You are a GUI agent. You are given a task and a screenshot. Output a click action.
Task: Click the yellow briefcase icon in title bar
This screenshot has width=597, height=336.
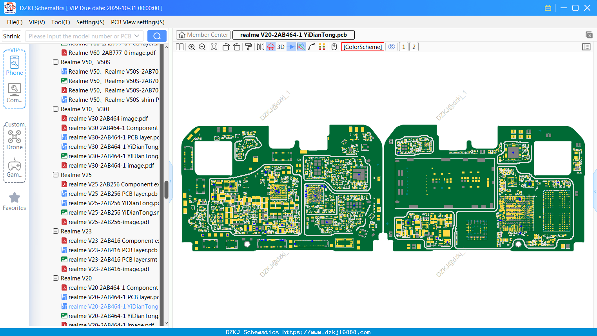(x=548, y=8)
